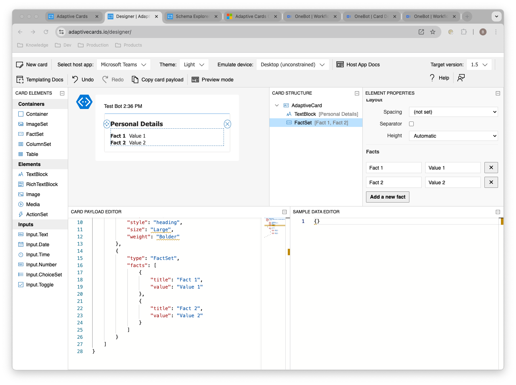The width and height of the screenshot is (516, 385).
Task: Open Host App Docs icon
Action: coord(340,65)
